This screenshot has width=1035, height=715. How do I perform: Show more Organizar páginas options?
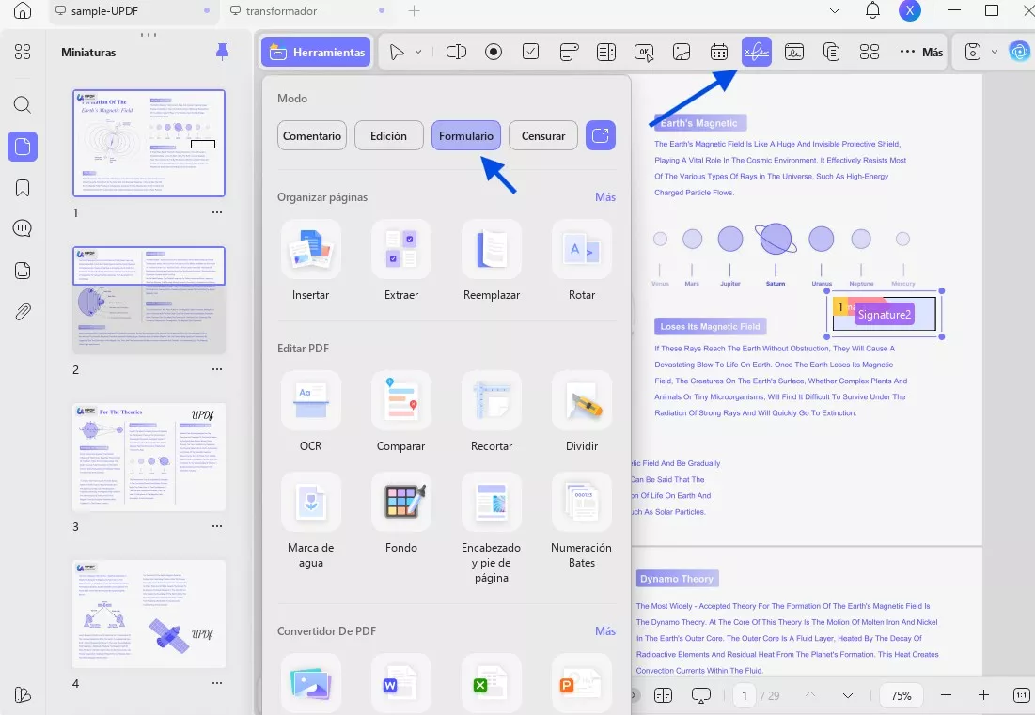605,197
